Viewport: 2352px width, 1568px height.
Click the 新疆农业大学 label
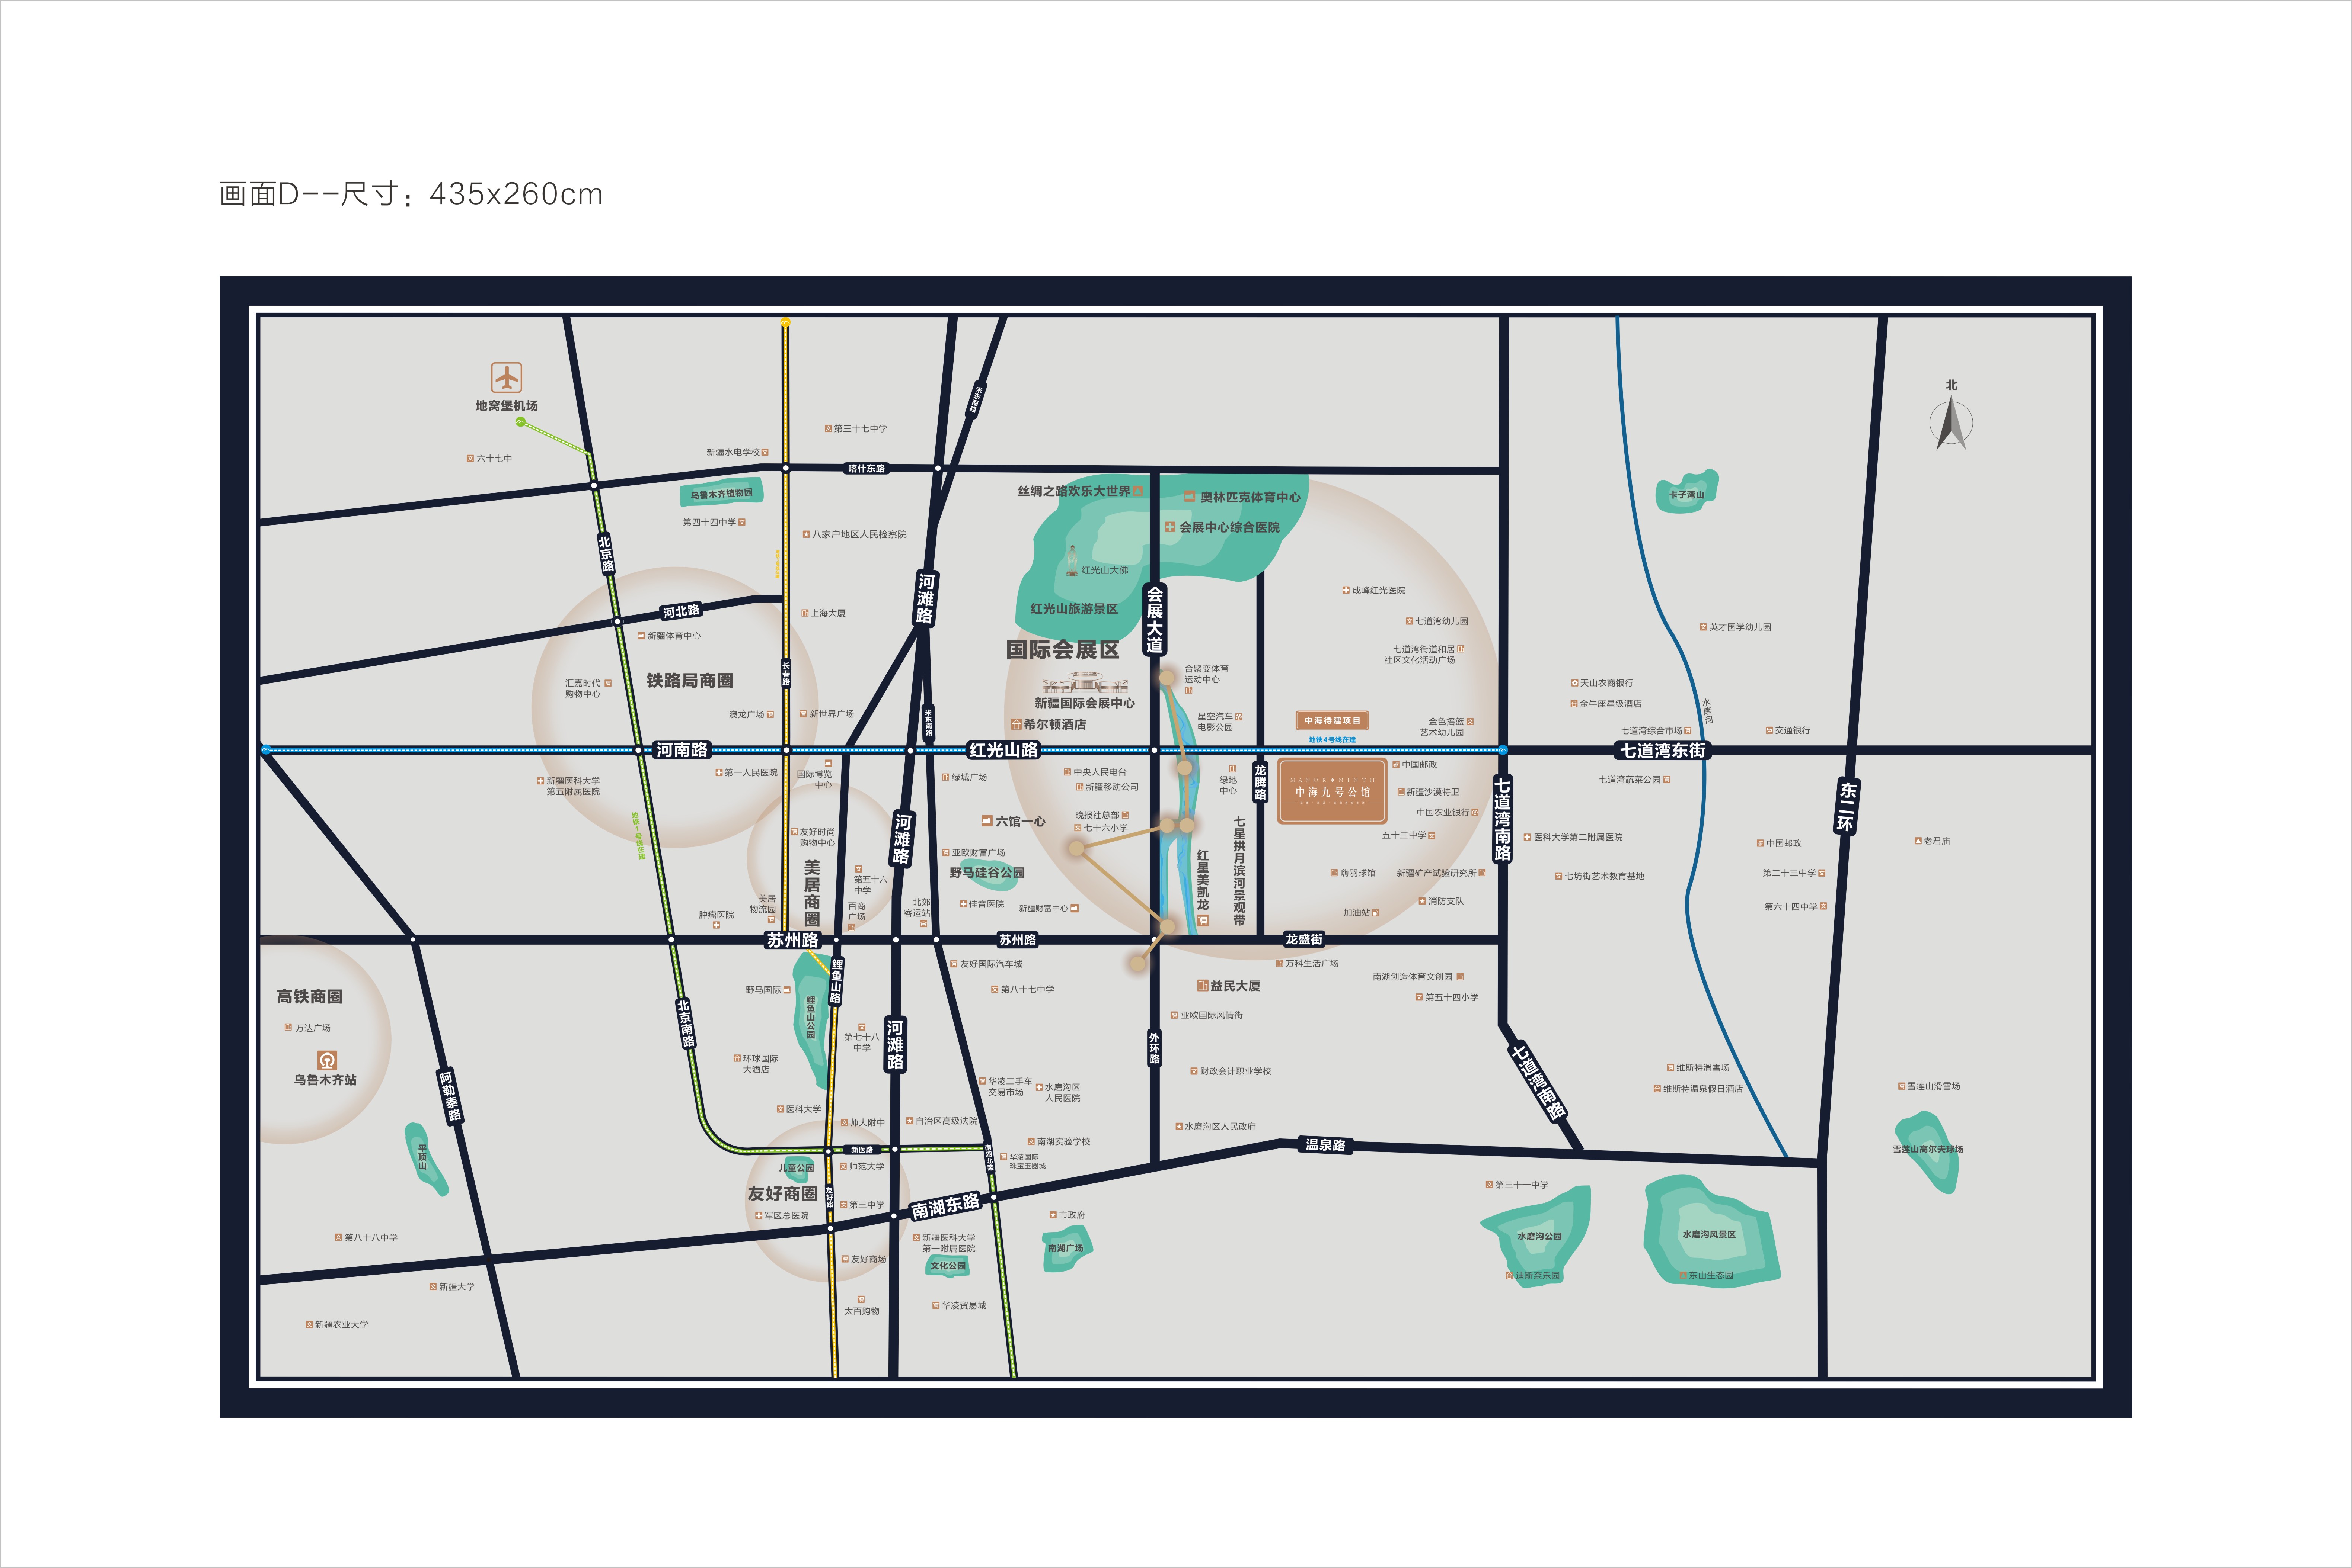[341, 1325]
